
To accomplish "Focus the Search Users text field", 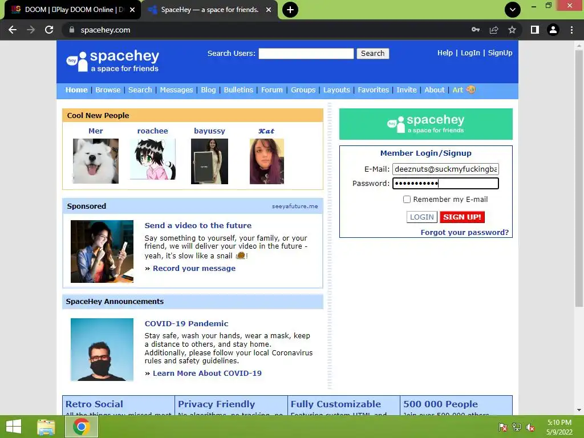I will coord(306,54).
